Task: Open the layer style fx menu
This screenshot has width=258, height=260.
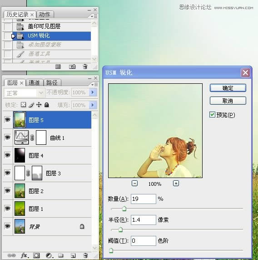Action: (x=25, y=255)
